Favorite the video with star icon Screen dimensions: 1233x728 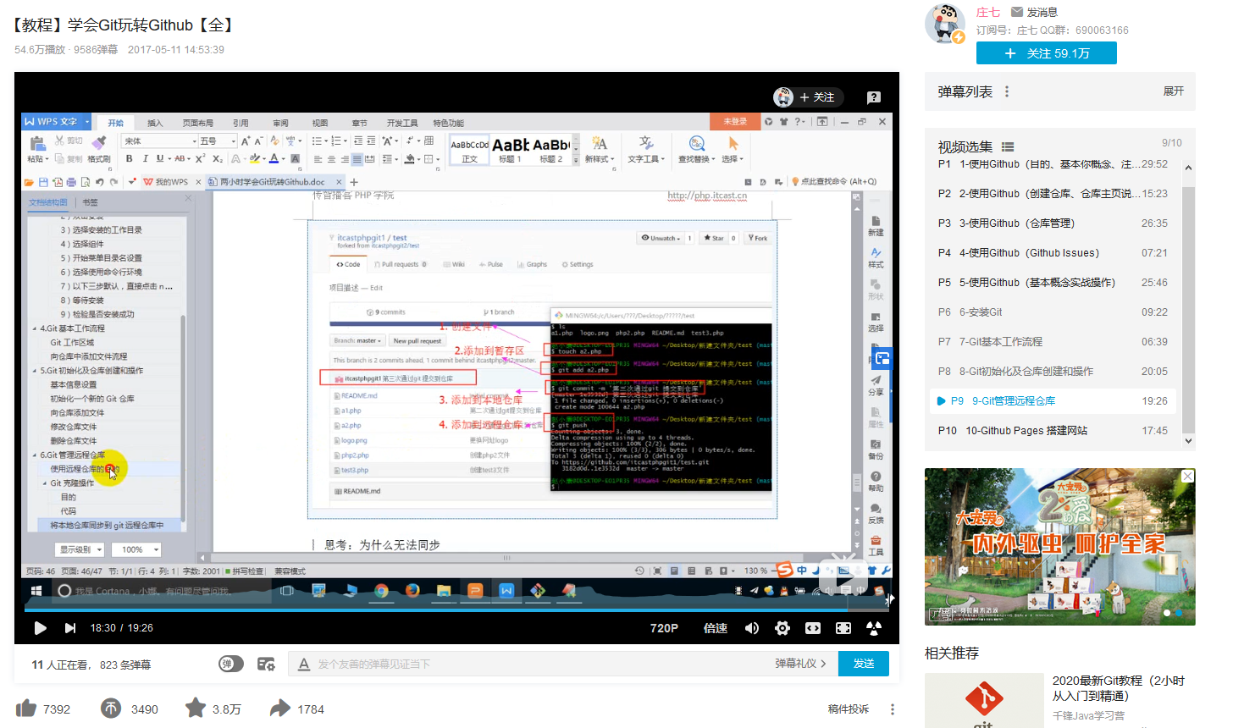pos(196,708)
